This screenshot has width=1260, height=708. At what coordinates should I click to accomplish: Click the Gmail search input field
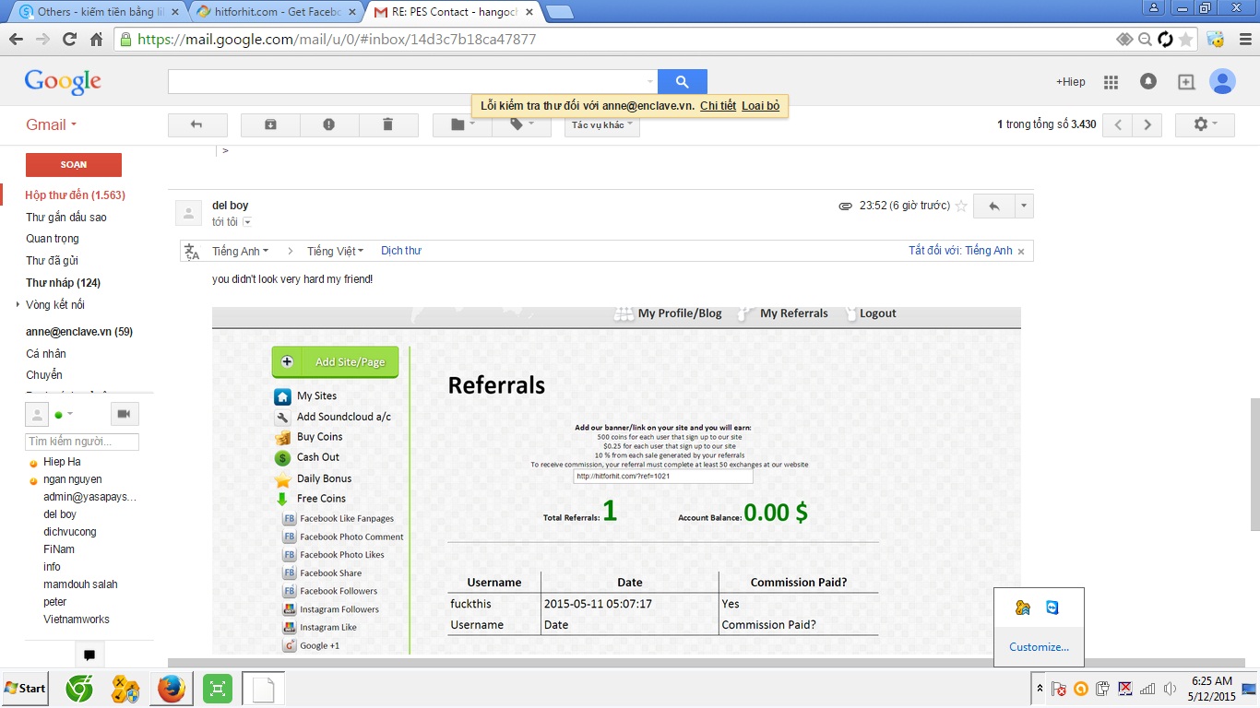coord(412,82)
